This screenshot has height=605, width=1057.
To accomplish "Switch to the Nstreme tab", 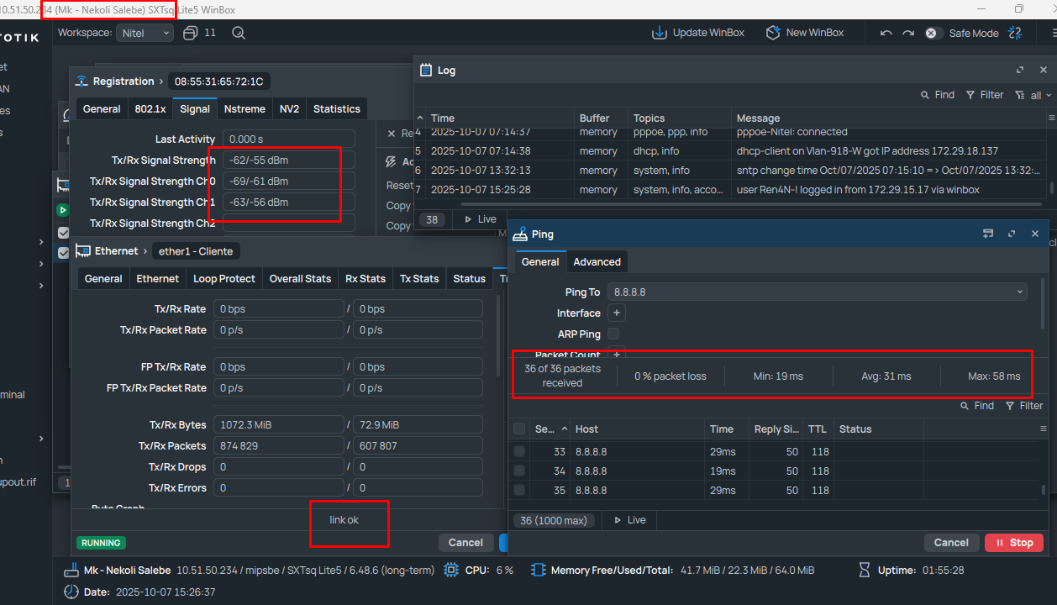I will [245, 109].
